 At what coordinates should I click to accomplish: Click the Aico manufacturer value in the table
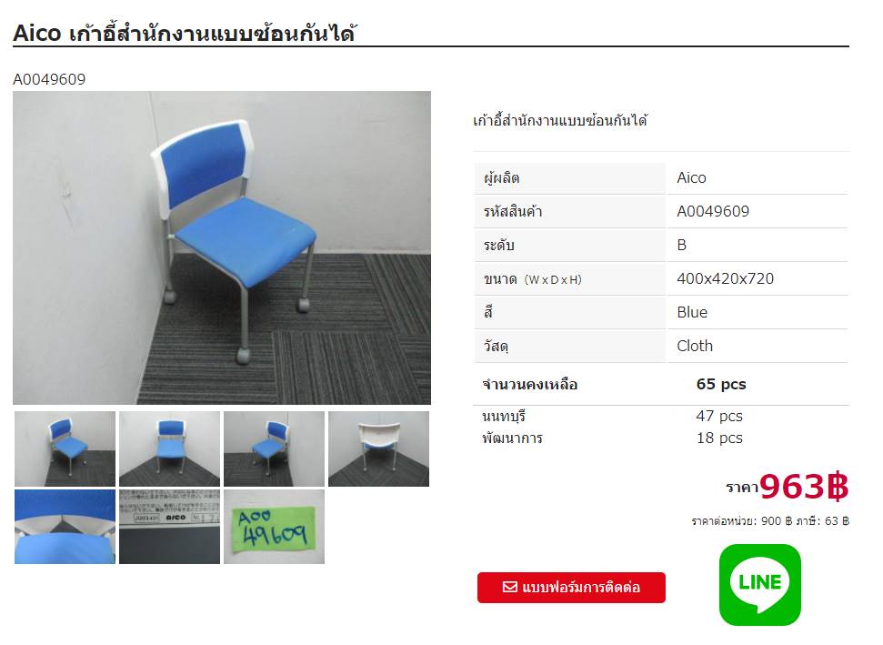click(691, 178)
